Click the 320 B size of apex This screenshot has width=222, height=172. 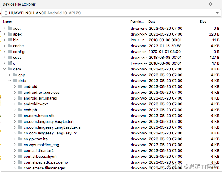pyautogui.click(x=214, y=34)
